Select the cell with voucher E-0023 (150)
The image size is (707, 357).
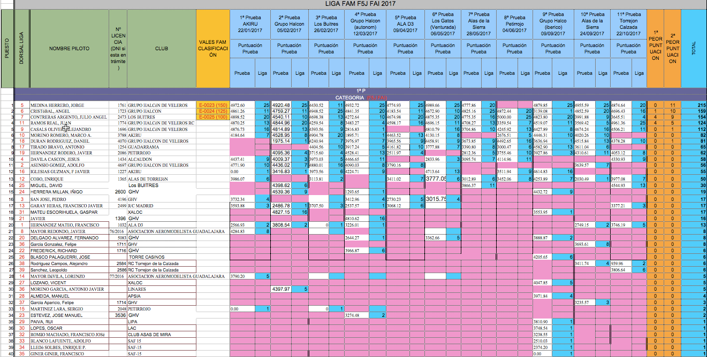tap(213, 105)
